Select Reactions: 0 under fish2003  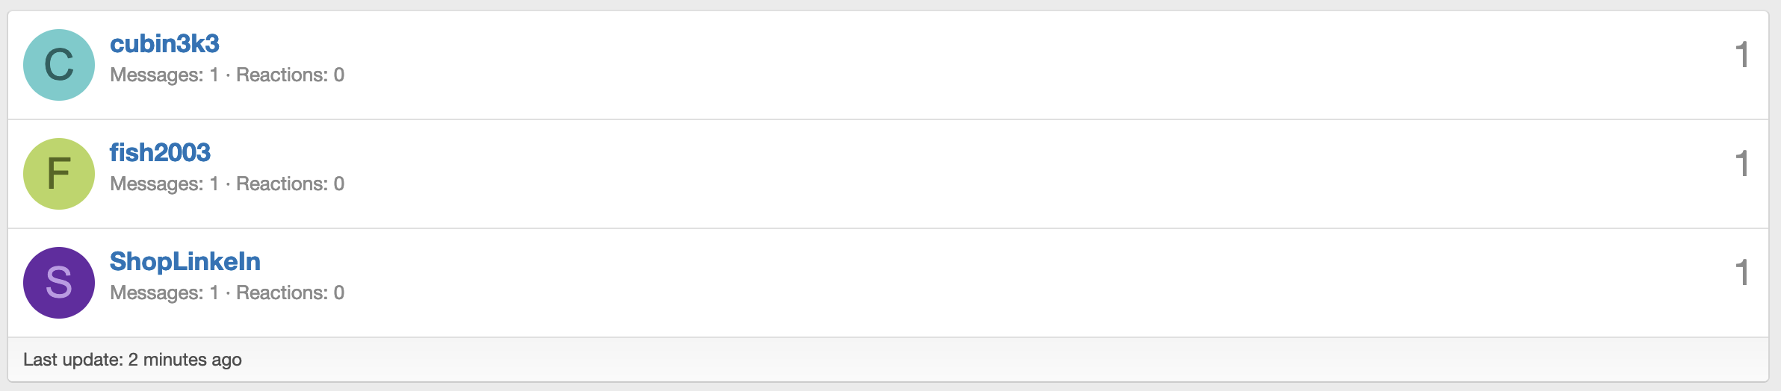pos(290,184)
